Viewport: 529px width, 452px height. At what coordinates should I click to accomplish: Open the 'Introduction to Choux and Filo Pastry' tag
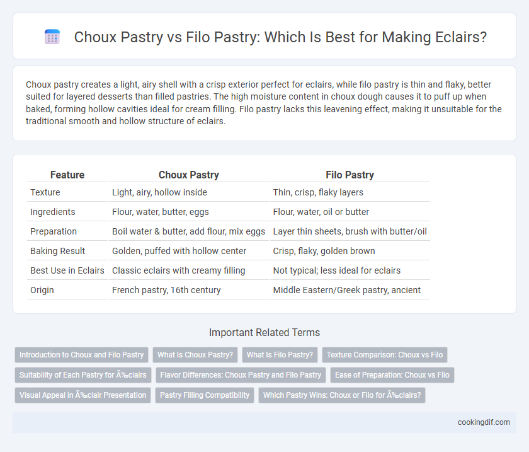click(82, 355)
